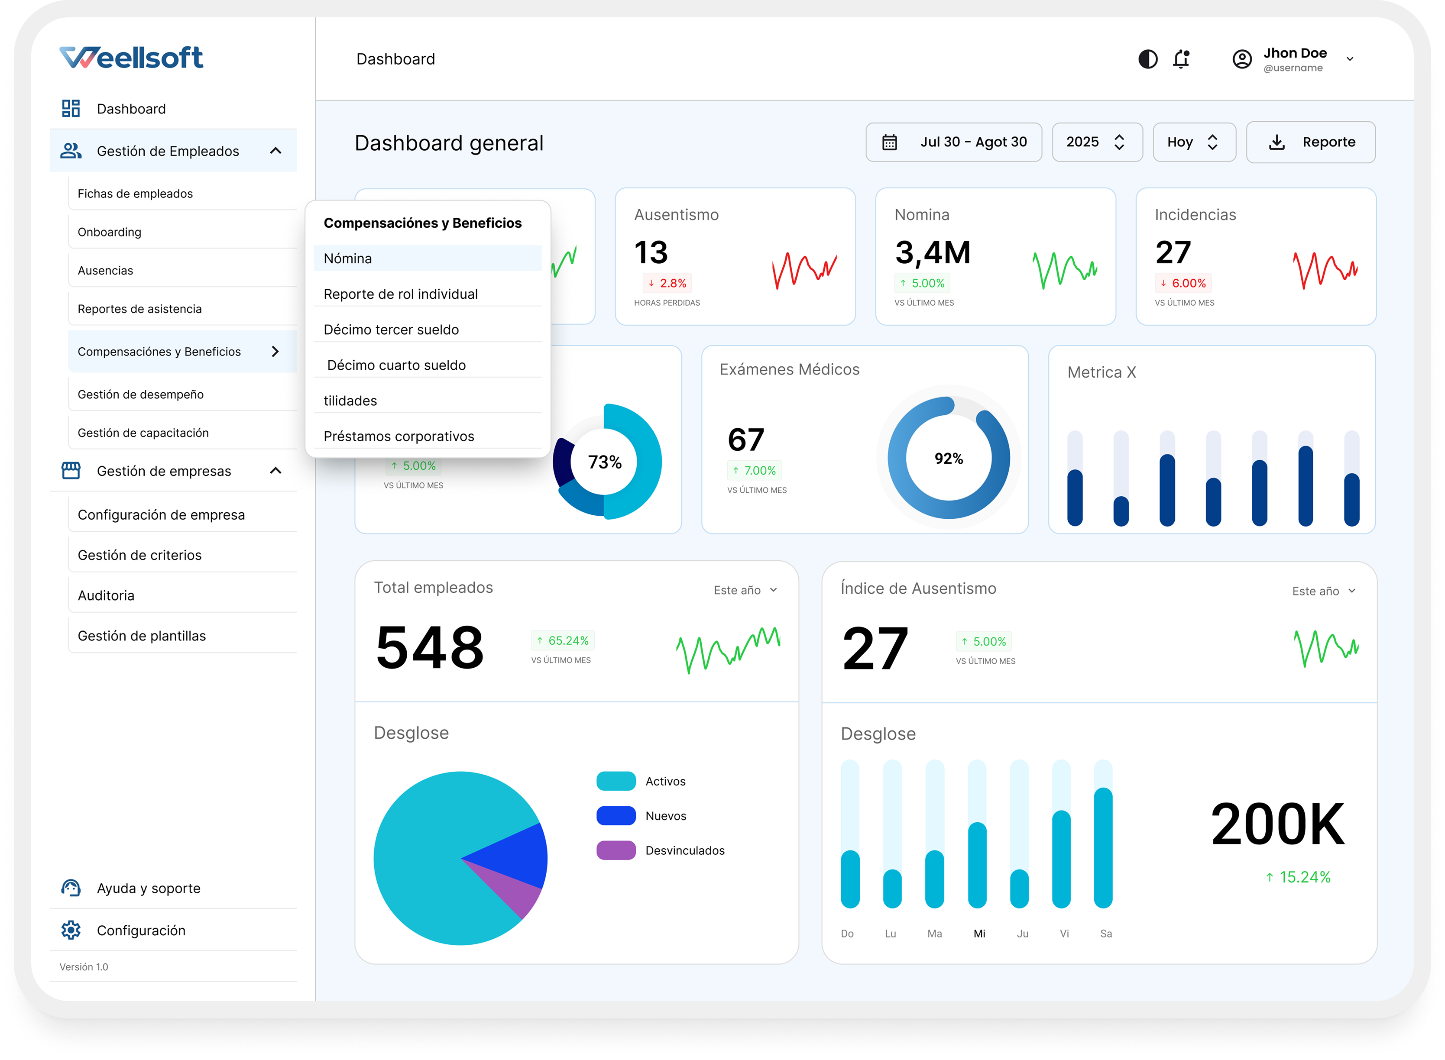The width and height of the screenshot is (1445, 1060).
Task: Click the dark mode contrast icon
Action: 1148,59
